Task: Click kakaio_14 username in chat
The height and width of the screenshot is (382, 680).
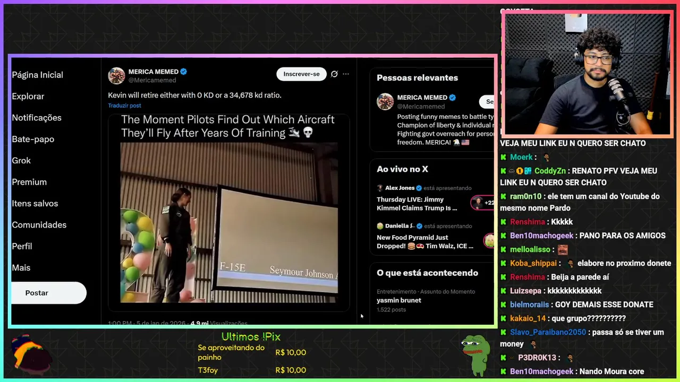Action: [528, 318]
